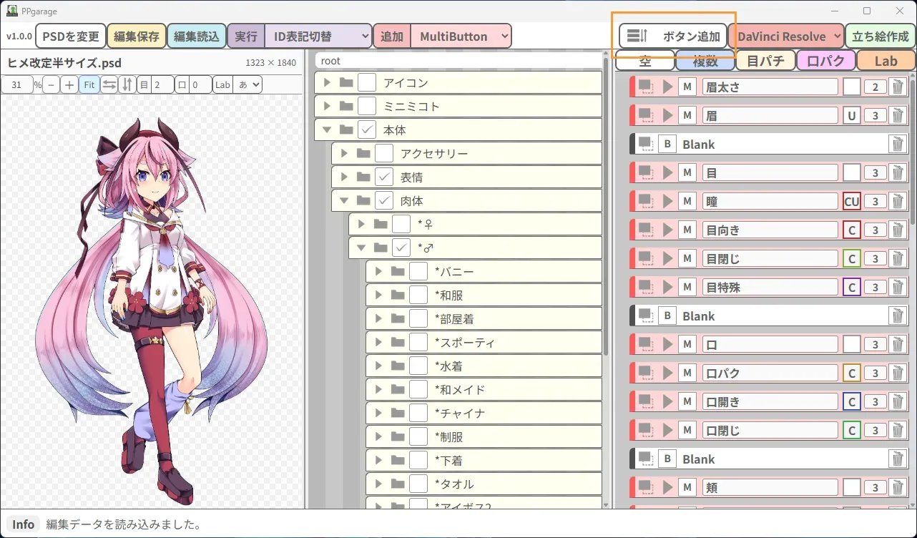
Task: Enable the *バニー layer checkbox
Action: tap(418, 271)
